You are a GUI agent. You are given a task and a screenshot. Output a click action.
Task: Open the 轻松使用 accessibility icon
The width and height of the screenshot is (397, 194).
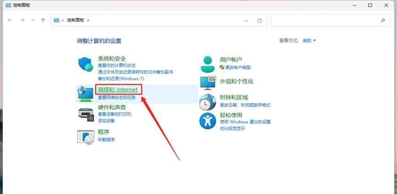point(207,121)
